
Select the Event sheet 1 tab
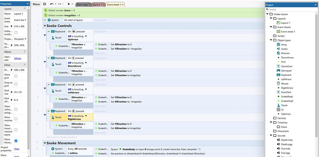click(x=114, y=5)
